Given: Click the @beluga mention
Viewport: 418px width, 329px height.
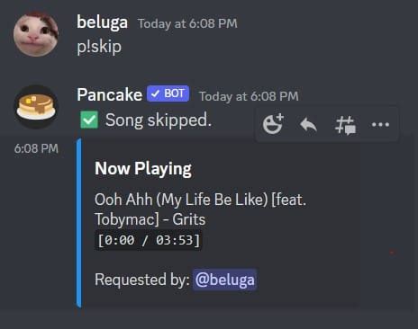Looking at the screenshot, I should (x=224, y=280).
